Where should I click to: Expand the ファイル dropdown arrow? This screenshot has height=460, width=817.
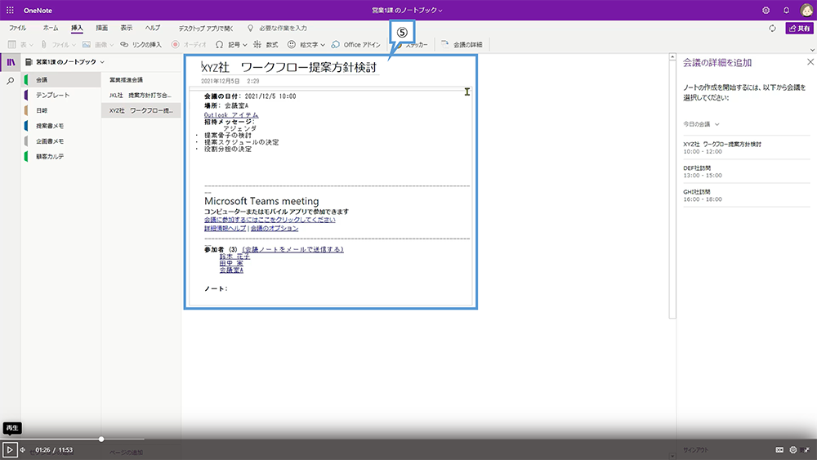click(x=74, y=45)
